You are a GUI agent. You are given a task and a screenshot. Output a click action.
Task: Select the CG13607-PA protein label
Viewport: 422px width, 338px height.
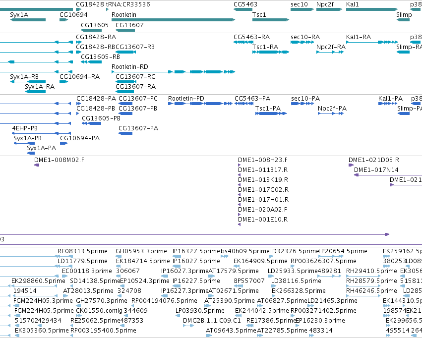pyautogui.click(x=138, y=128)
